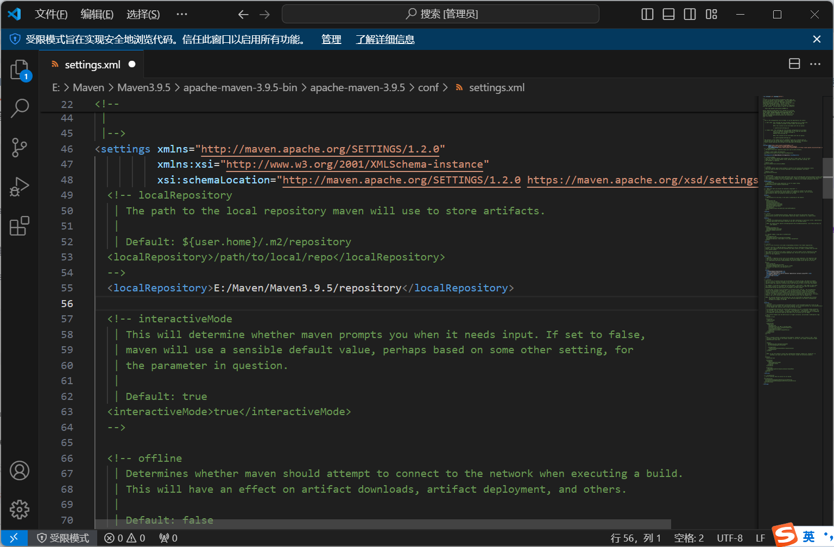The height and width of the screenshot is (547, 834).
Task: Open the remote window button in status bar
Action: (x=14, y=538)
